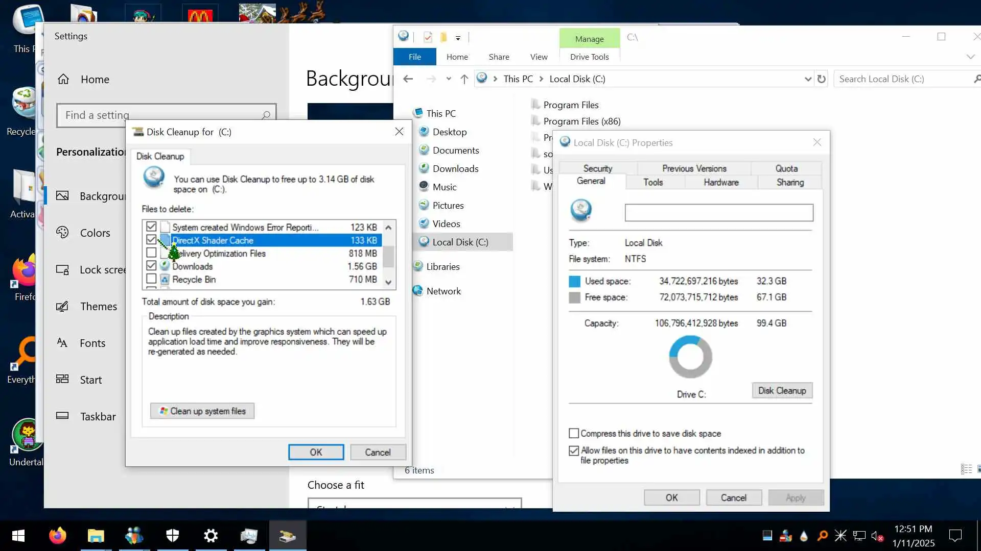Image resolution: width=981 pixels, height=551 pixels.
Task: Open the recent locations dropdown arrow
Action: pos(448,79)
